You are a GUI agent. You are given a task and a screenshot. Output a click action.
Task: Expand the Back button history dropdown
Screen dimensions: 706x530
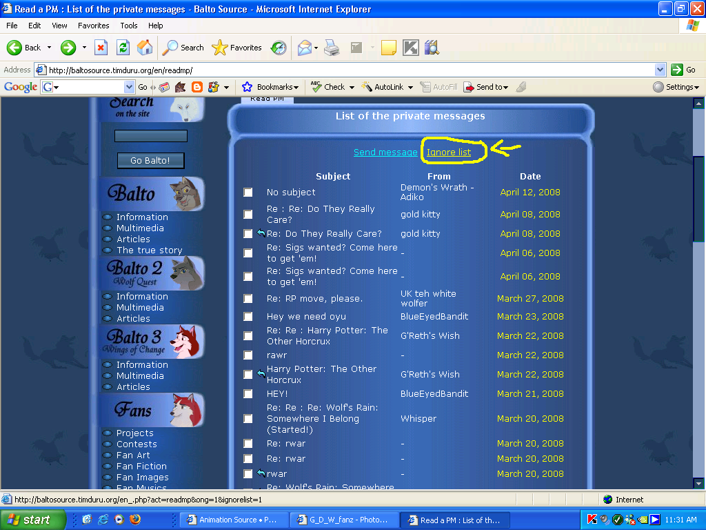pos(49,48)
